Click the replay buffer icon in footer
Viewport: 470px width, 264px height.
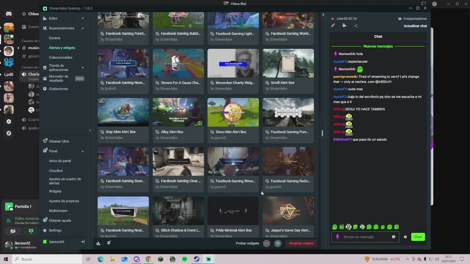[x=278, y=243]
